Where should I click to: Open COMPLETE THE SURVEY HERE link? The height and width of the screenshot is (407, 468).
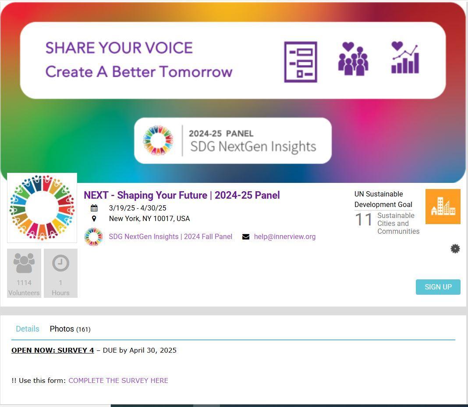pos(118,380)
